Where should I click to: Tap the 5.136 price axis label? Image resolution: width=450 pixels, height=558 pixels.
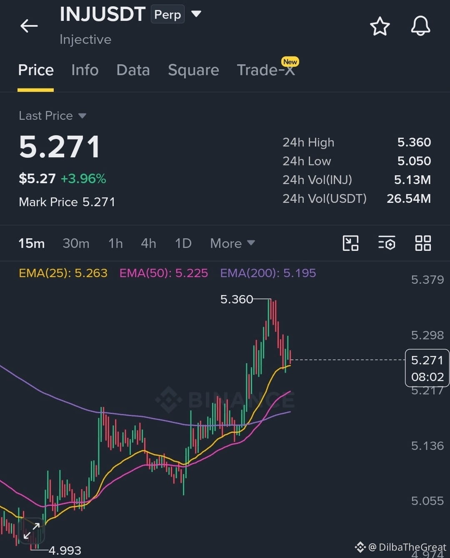pos(427,446)
